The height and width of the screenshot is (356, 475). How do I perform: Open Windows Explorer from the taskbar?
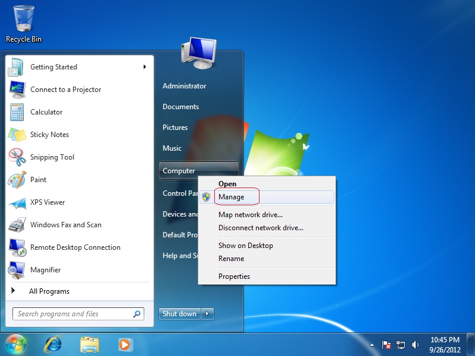pyautogui.click(x=90, y=345)
